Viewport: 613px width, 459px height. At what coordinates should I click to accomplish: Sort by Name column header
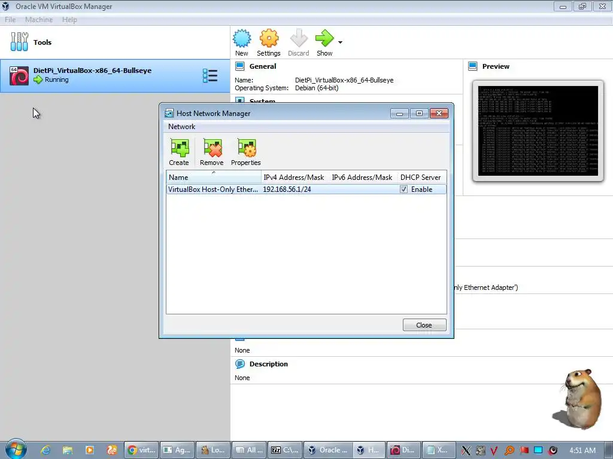click(214, 177)
